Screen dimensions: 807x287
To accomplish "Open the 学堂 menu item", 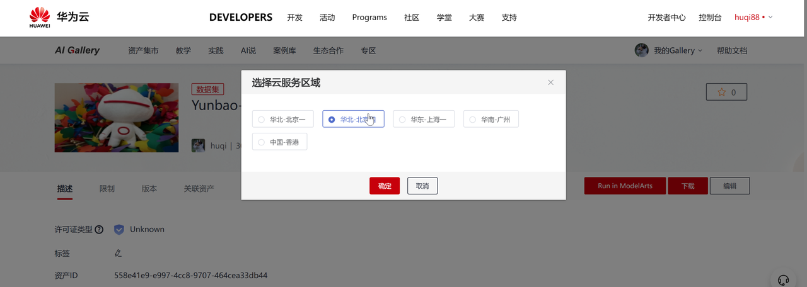I will (x=444, y=18).
